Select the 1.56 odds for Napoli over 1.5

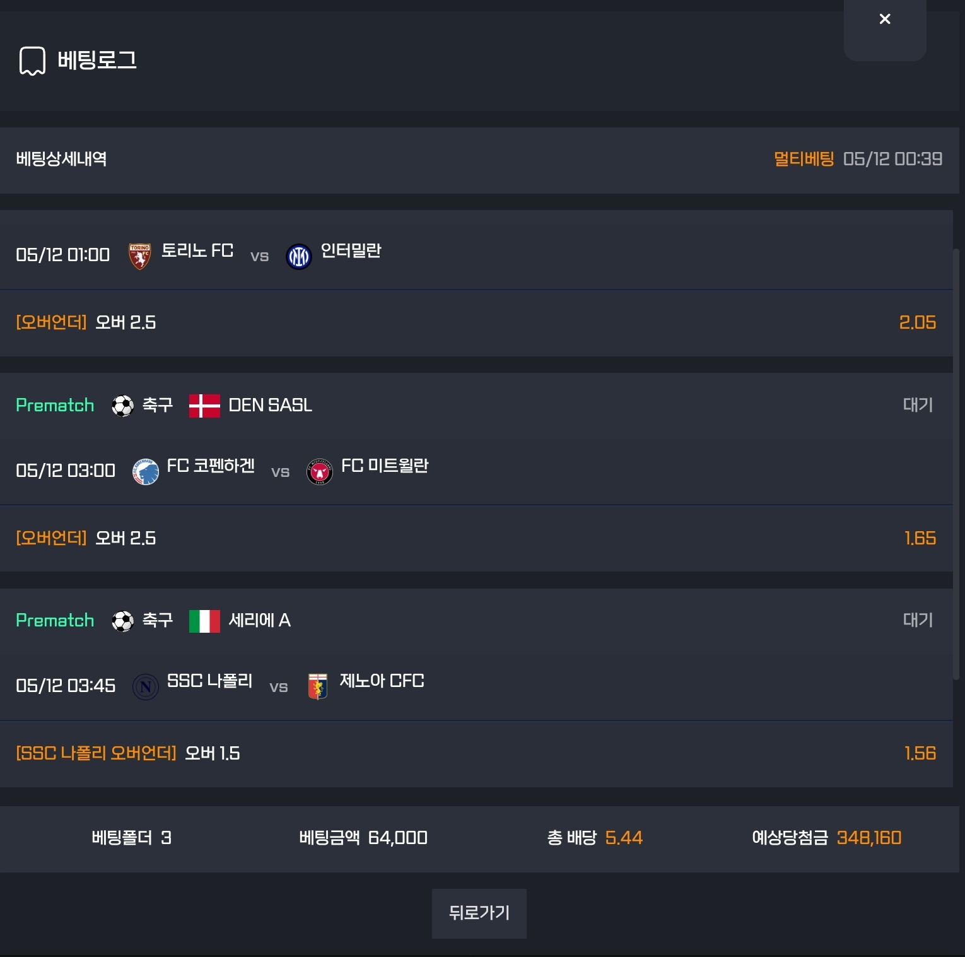tap(920, 753)
